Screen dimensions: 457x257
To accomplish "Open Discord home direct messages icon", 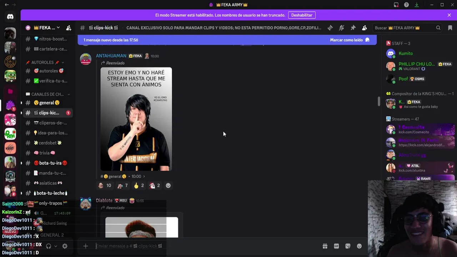I will (x=10, y=16).
